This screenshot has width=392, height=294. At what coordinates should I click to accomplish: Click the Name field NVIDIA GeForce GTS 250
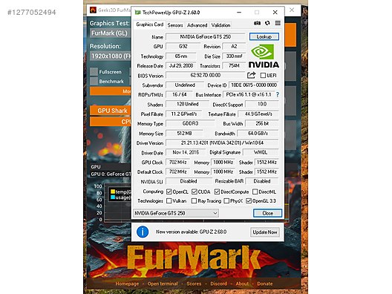pos(205,37)
